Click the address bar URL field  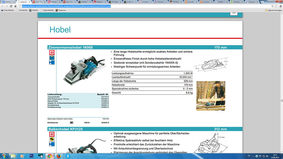[x=144, y=6]
